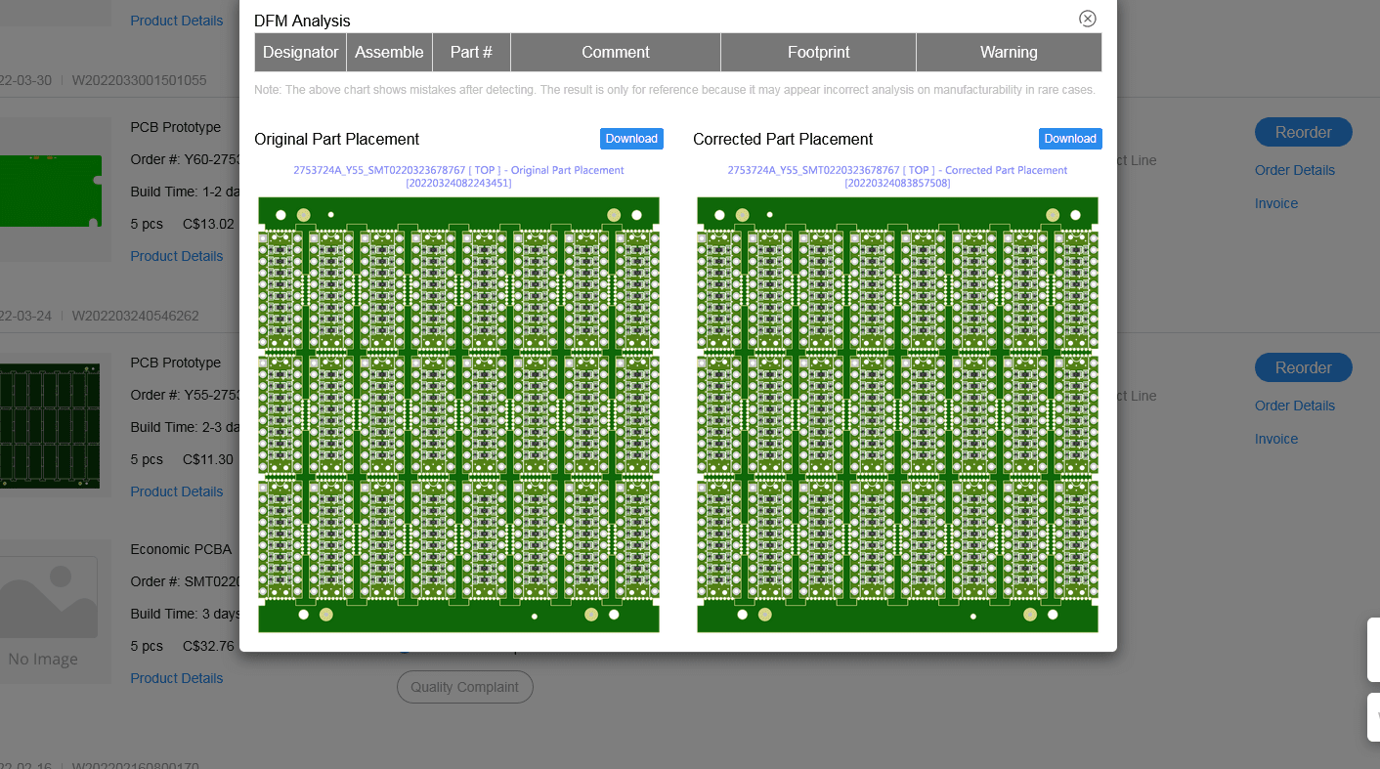Click the batch number W202203240546262
The width and height of the screenshot is (1380, 769).
point(135,316)
